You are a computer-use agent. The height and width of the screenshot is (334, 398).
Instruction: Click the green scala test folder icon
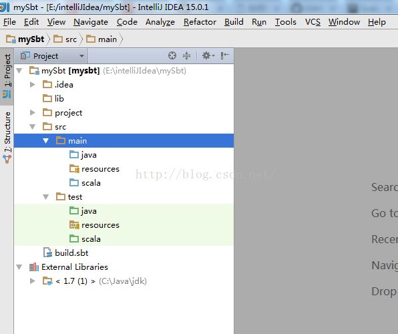point(74,238)
